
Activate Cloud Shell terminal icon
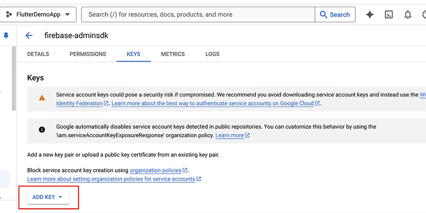click(x=389, y=15)
